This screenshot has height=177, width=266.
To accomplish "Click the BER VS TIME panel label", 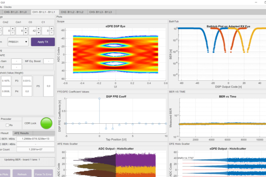I will [x=177, y=92].
